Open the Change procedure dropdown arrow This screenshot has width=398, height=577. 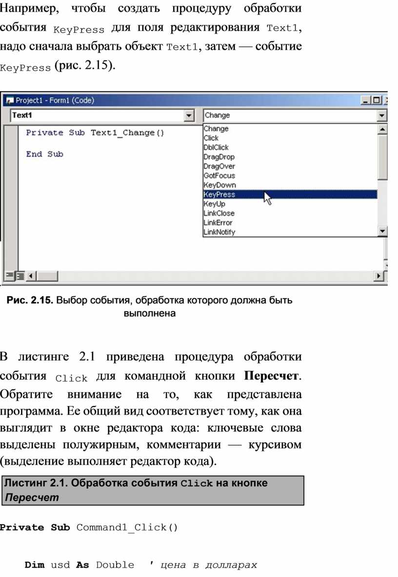point(382,116)
